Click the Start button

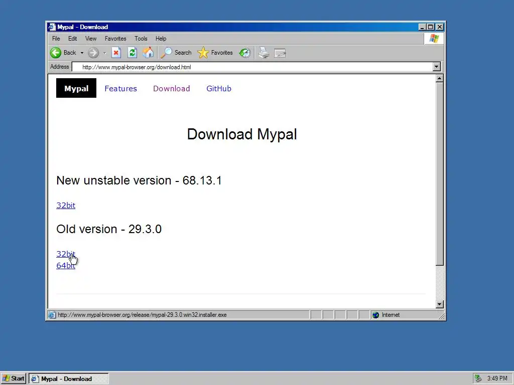click(x=14, y=378)
